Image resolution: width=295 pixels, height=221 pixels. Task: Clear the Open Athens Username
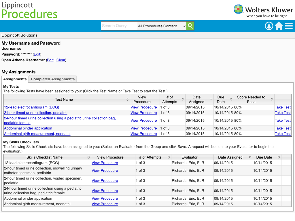point(61,60)
